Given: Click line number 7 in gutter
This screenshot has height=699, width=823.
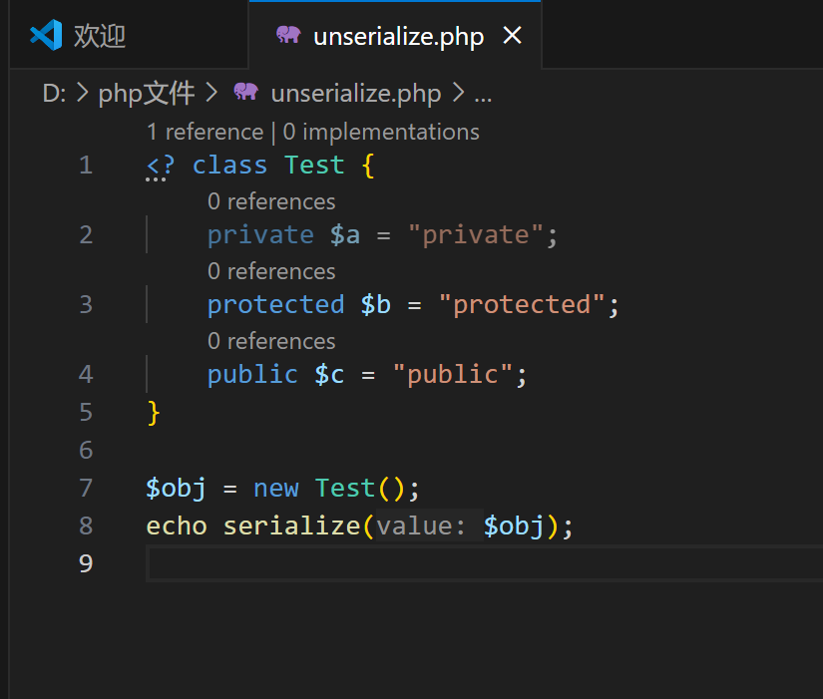Looking at the screenshot, I should tap(86, 488).
